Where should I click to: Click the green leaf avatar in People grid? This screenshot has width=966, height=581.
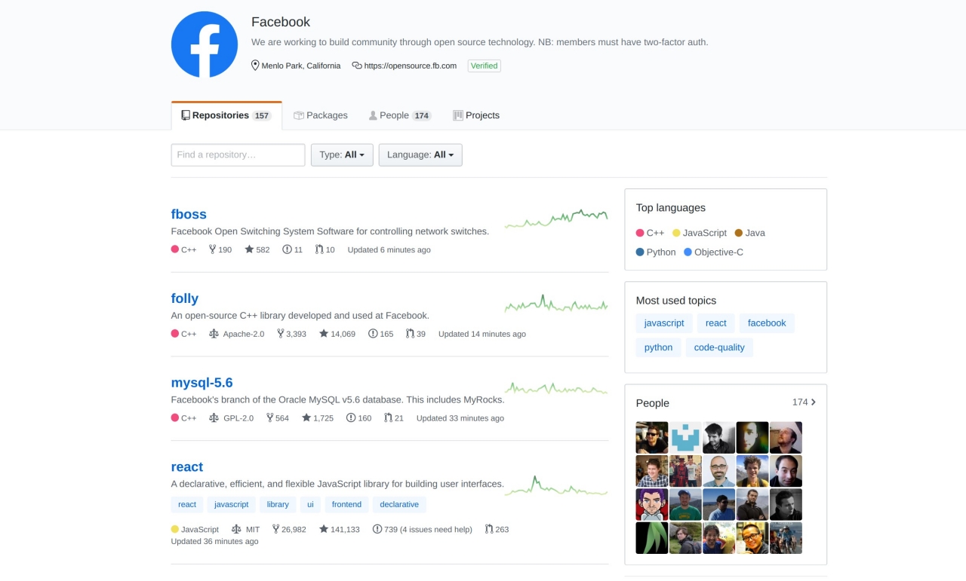pos(652,538)
